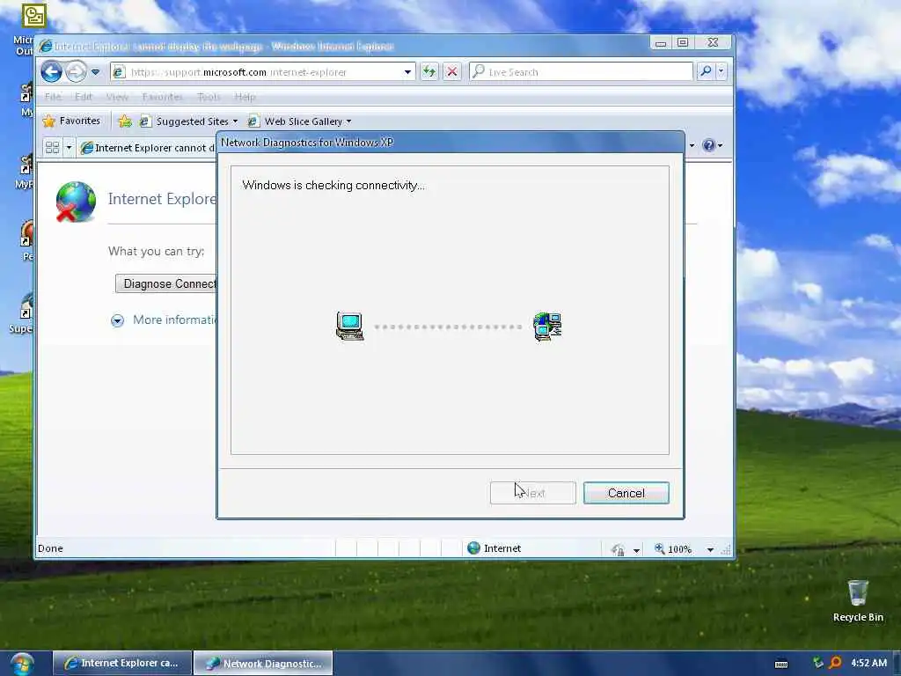
Task: Open the Tools menu
Action: 209,97
